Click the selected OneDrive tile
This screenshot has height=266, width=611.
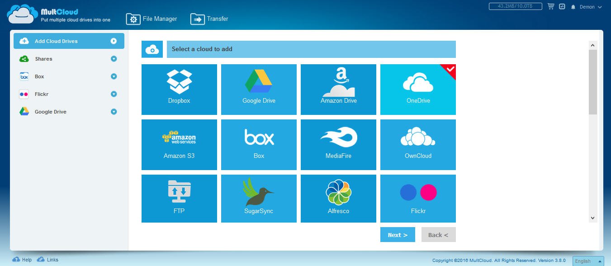pos(418,90)
